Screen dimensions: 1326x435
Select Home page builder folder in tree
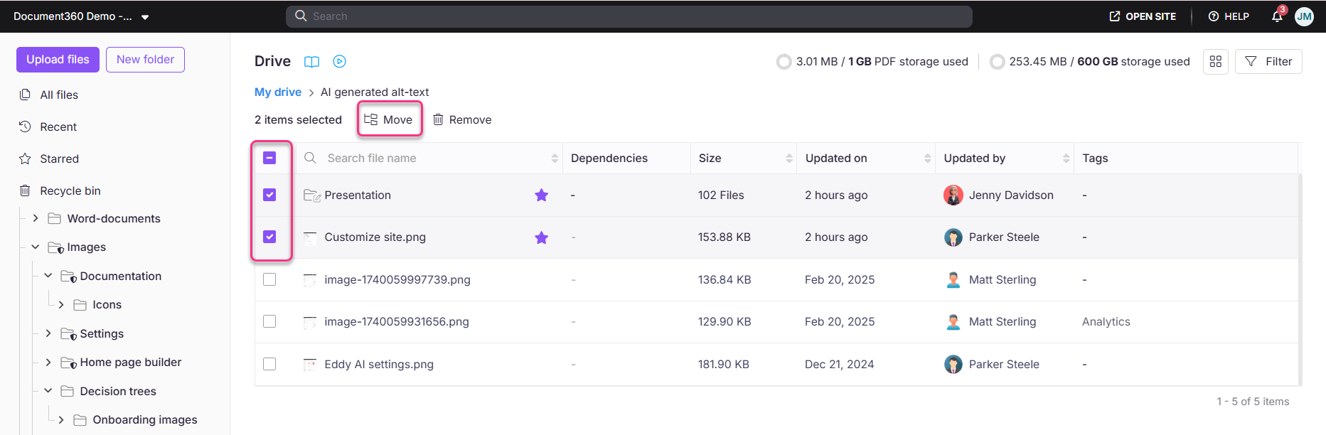131,362
